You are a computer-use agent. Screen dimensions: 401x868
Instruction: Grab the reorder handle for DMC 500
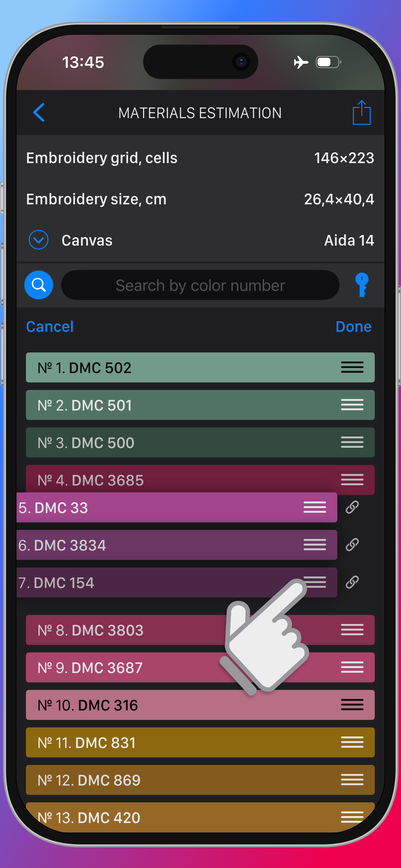coord(352,442)
